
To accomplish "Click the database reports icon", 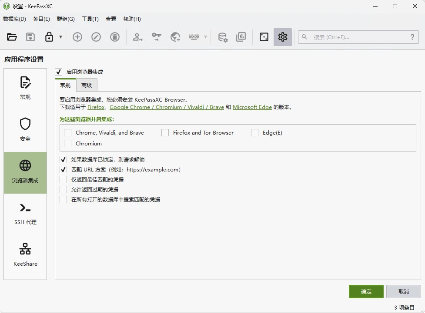I will pos(241,37).
